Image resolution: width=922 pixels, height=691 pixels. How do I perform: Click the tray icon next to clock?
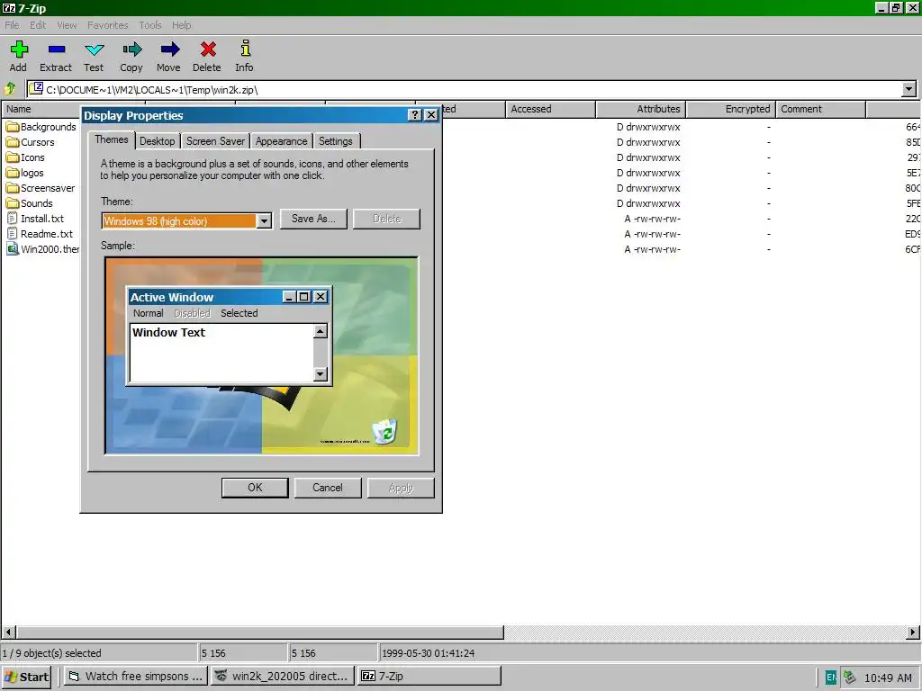(849, 677)
